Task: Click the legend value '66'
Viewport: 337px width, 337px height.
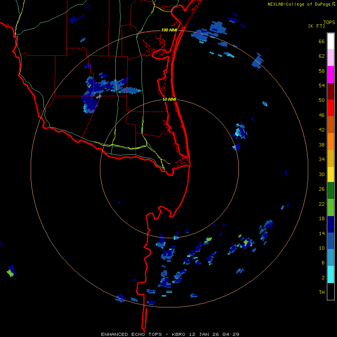Action: [x=322, y=42]
